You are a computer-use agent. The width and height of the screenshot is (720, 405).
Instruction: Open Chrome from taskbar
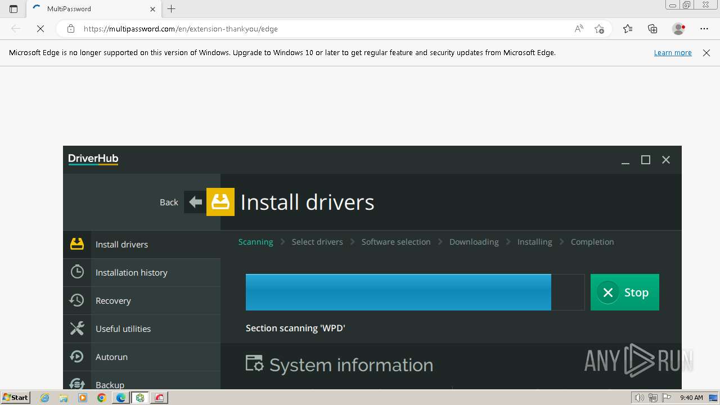point(101,398)
